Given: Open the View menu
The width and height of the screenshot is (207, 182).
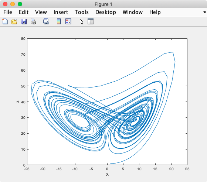Looking at the screenshot, I should [x=41, y=12].
